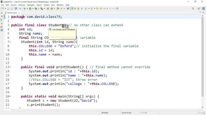
Task: Open the terminal/console toolbar icon
Action: (x=16, y=9)
